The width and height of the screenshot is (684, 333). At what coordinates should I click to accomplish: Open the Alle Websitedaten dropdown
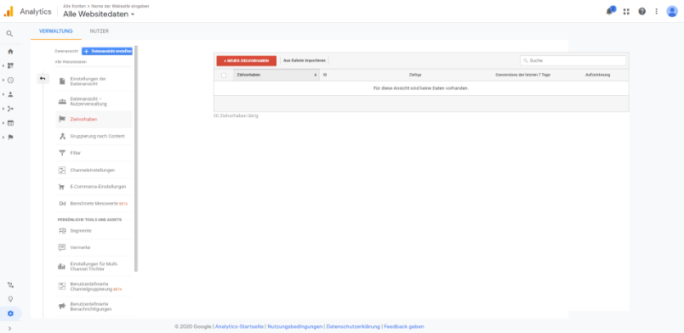pos(99,14)
